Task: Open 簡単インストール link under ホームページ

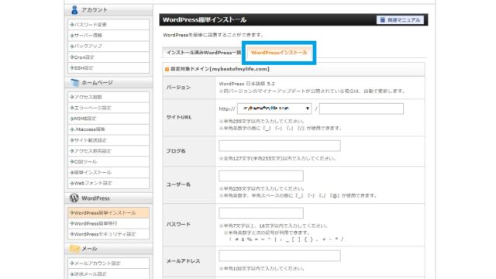Action: tap(108, 172)
